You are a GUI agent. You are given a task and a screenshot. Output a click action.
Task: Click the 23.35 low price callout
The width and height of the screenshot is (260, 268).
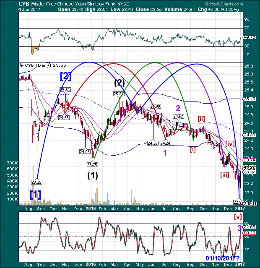click(x=36, y=182)
